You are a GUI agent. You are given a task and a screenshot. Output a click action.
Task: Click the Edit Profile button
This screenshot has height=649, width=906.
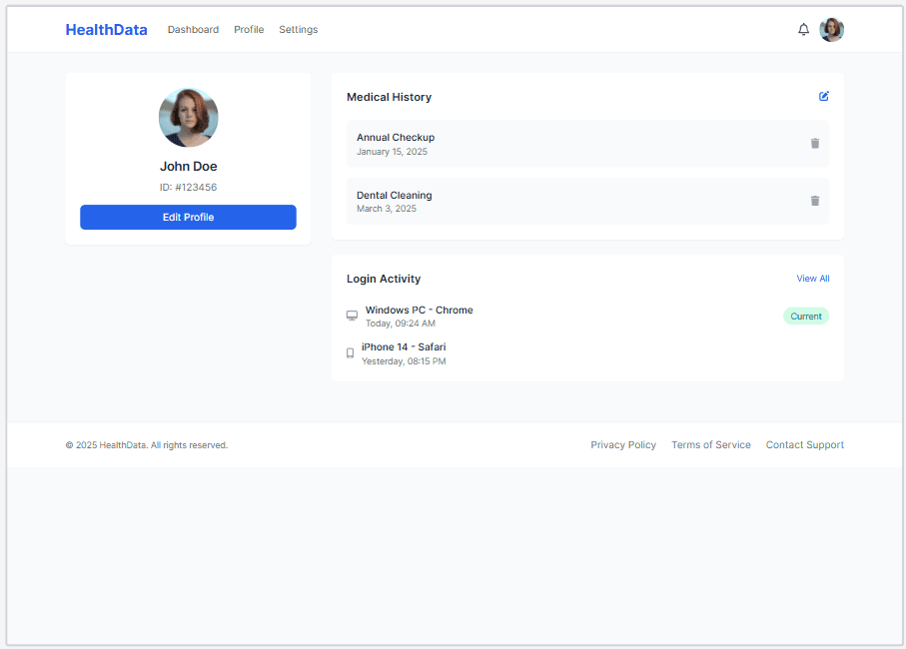(x=189, y=217)
